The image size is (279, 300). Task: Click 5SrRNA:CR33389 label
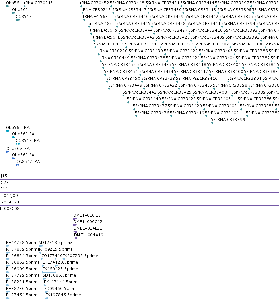248,92
